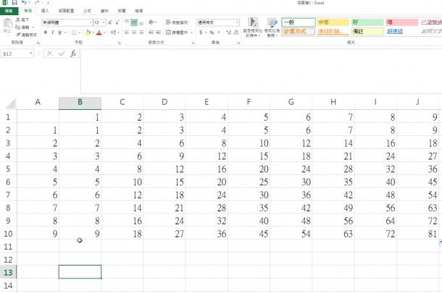
Task: Open the number format dropdown
Action: coord(237,22)
